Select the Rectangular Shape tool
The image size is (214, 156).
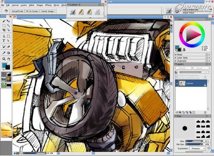[x=9, y=36]
